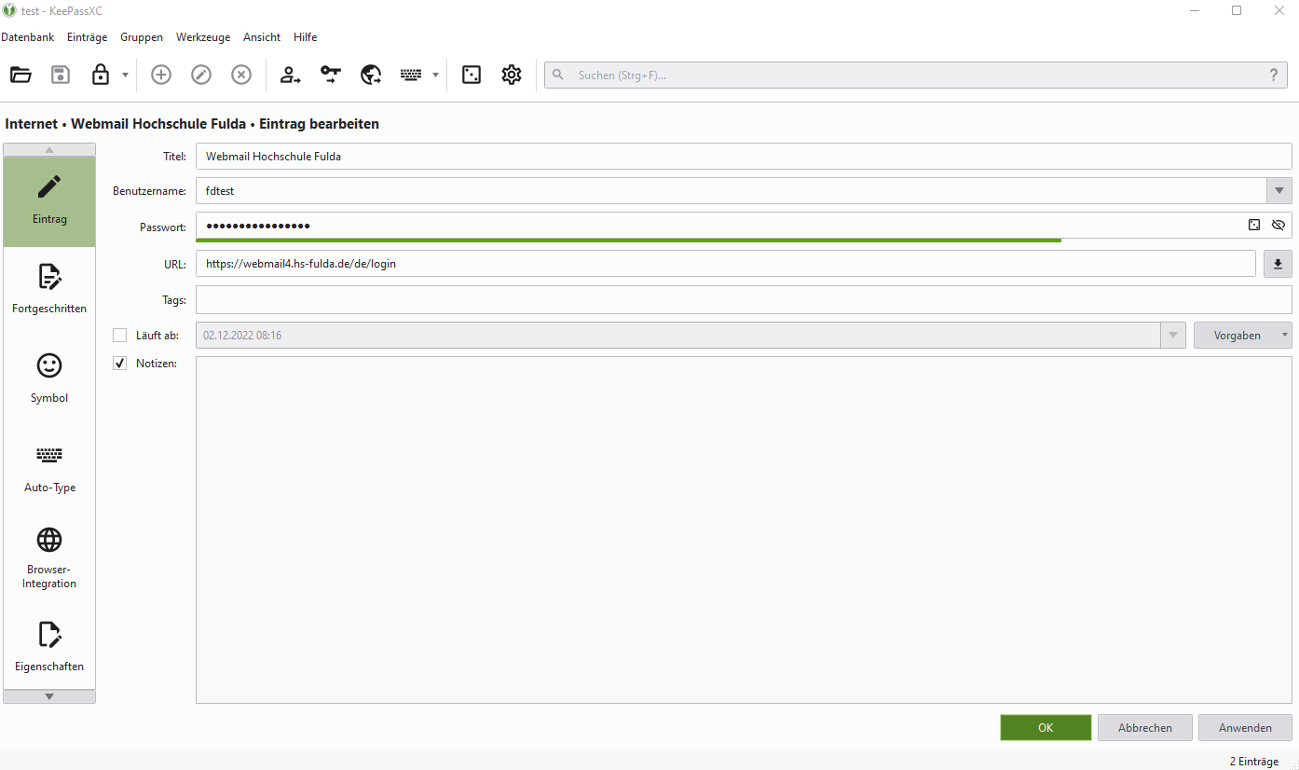Click the lock database padlock icon
The image size is (1299, 770).
pos(101,76)
